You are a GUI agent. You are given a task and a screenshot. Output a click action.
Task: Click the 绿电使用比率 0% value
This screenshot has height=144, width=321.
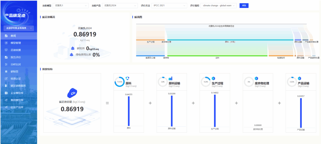tap(96, 55)
